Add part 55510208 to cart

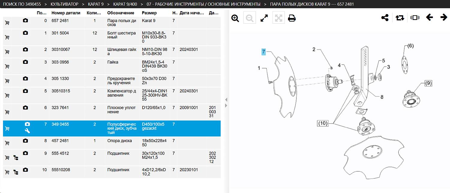[x=7, y=172]
